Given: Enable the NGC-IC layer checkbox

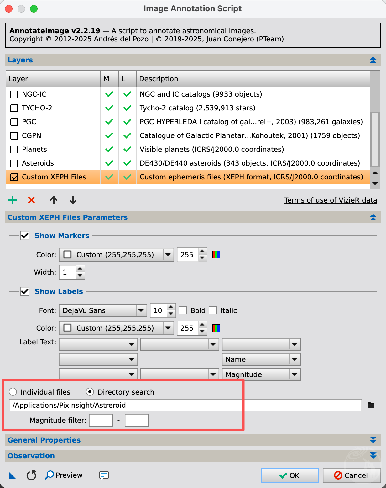Looking at the screenshot, I should tap(14, 94).
